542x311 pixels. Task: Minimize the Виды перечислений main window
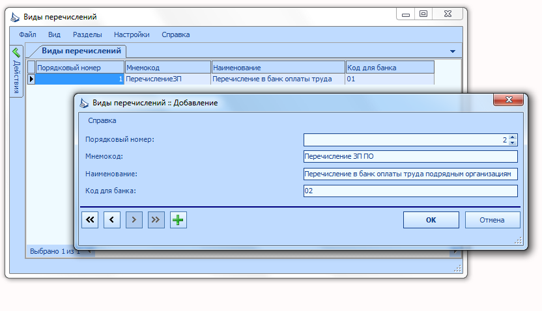click(406, 14)
